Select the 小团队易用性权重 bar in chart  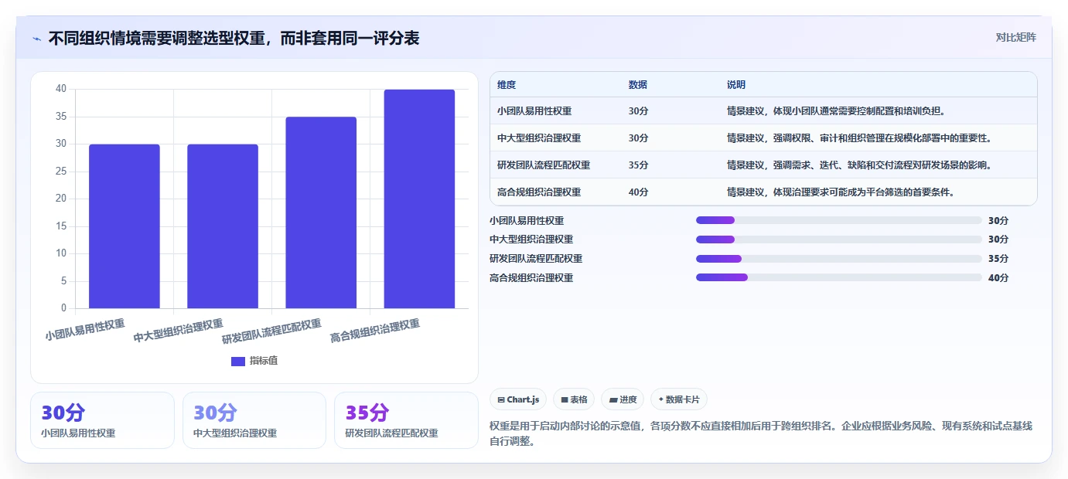(125, 226)
